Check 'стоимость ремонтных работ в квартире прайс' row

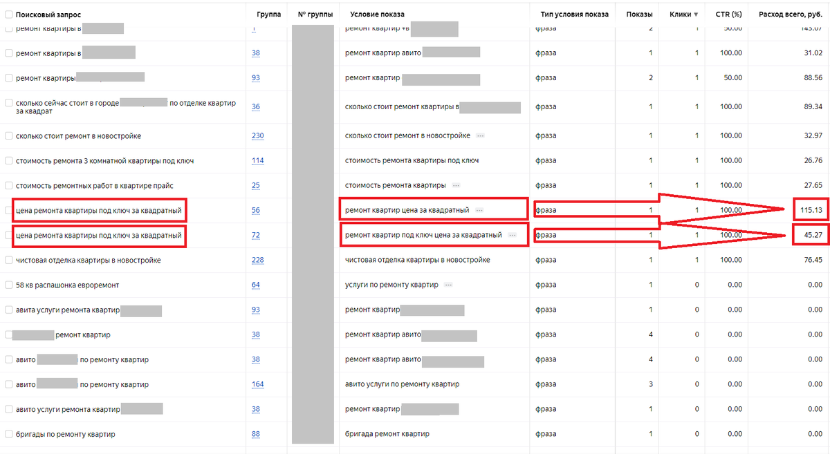click(8, 186)
